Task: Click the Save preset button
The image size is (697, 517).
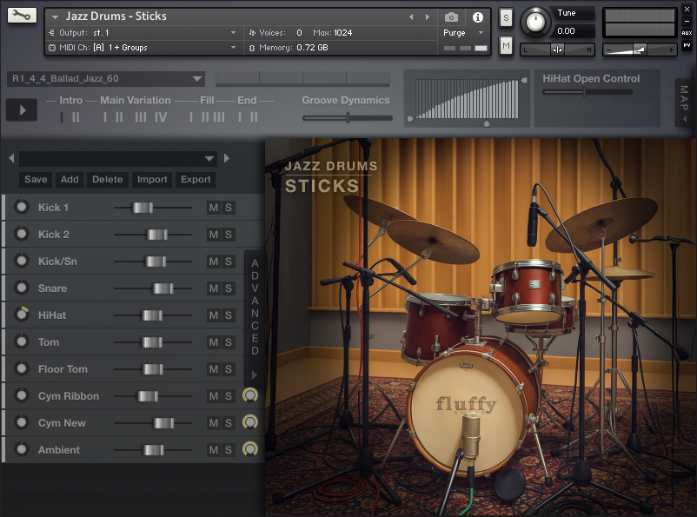Action: click(36, 180)
